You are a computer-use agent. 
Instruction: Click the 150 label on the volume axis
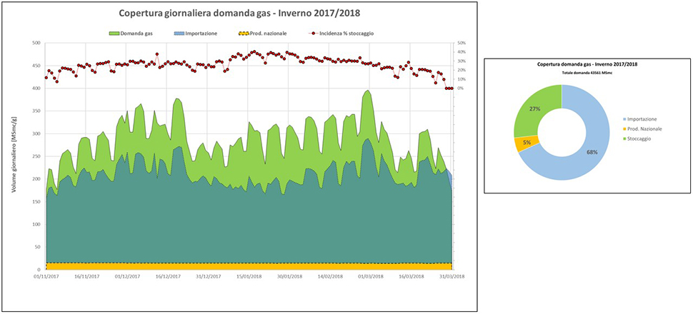(36, 202)
